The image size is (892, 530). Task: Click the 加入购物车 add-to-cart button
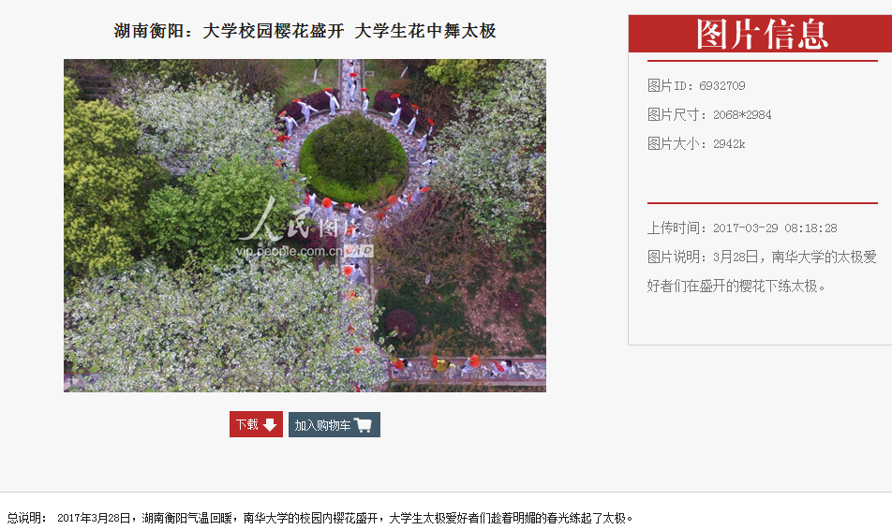coord(334,424)
